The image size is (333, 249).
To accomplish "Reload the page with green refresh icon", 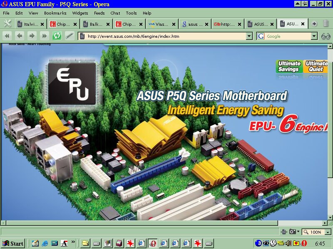I will [x=57, y=36].
